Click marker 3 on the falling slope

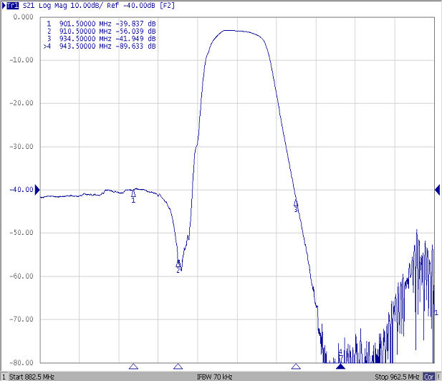296,203
